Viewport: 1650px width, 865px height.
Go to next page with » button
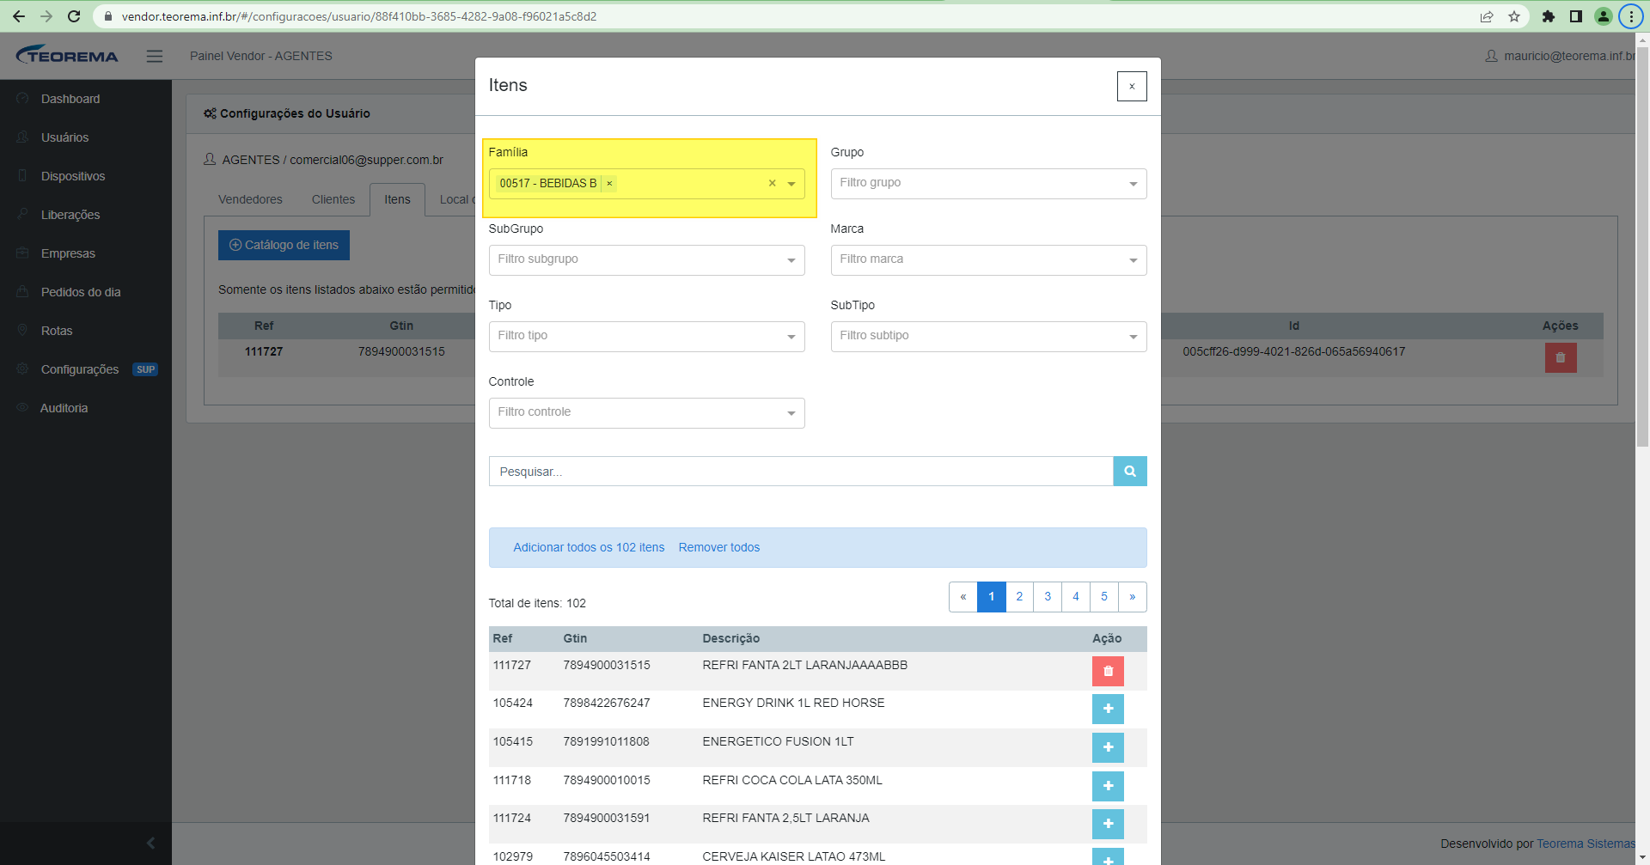coord(1133,597)
